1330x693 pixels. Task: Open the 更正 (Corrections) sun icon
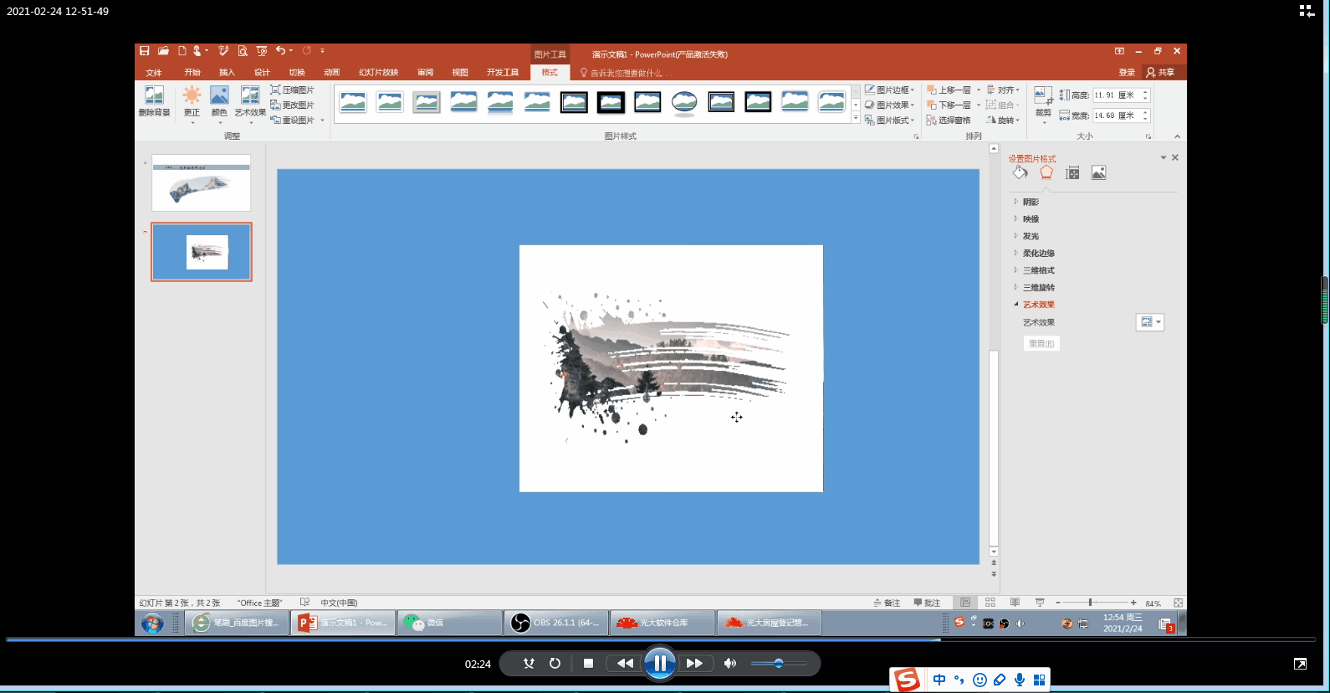192,104
